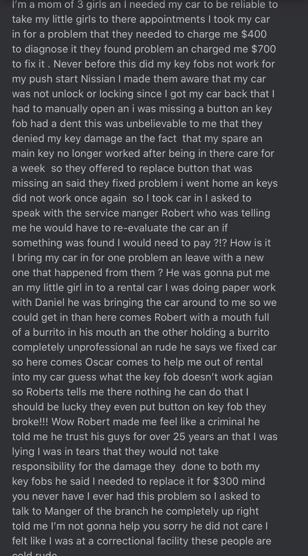Click the partially cut-off last line of text
Image resolution: width=308 pixels, height=556 pixels.
[34, 554]
